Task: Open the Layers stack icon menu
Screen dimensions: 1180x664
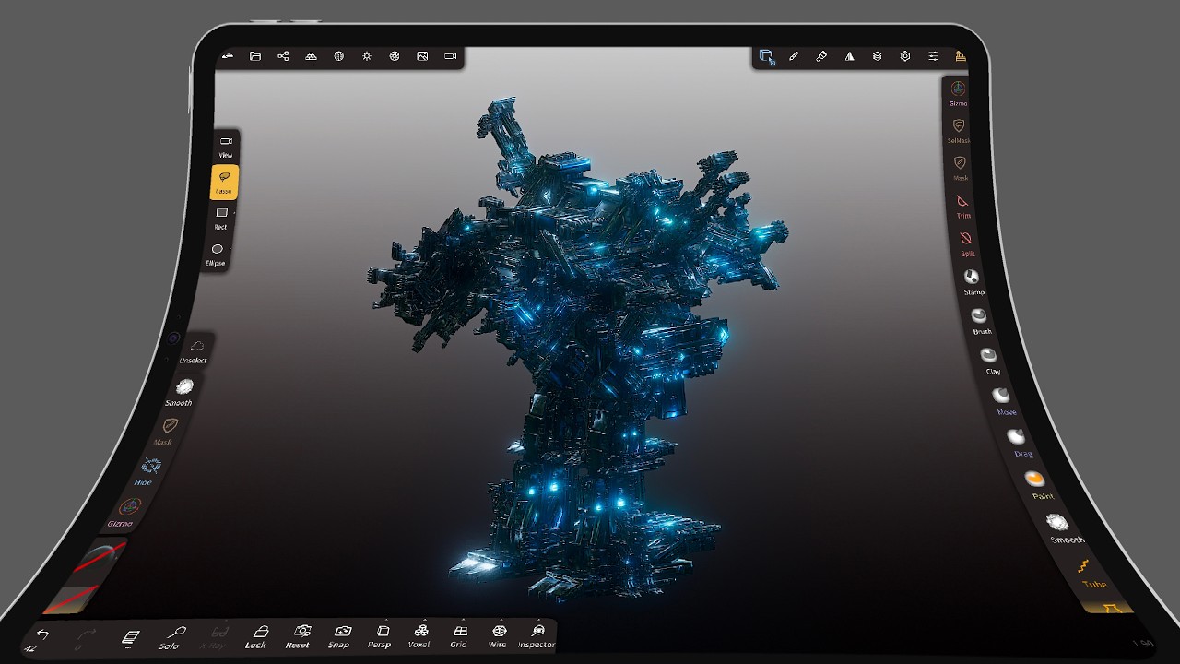Action: 877,56
